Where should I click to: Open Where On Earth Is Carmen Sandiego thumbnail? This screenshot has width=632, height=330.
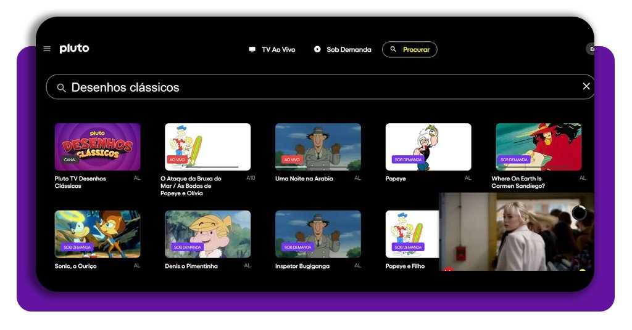(538, 147)
